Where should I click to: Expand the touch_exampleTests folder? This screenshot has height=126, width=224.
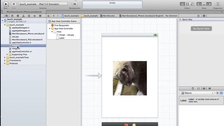click(x=5, y=57)
